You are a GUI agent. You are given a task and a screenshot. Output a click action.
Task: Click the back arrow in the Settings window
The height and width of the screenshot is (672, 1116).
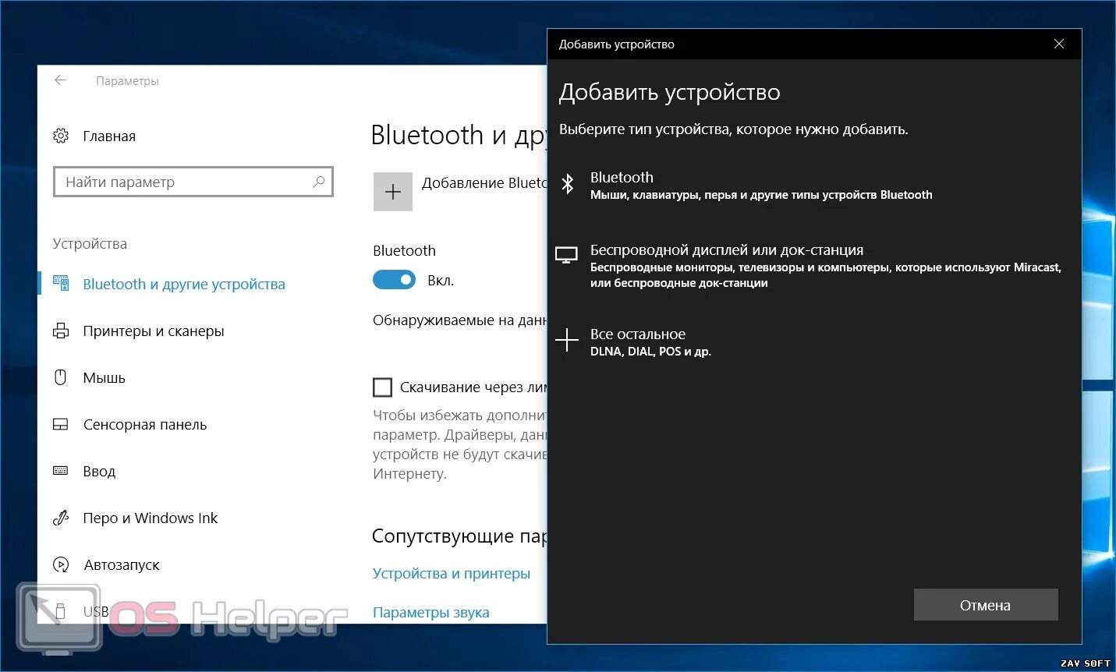click(60, 80)
